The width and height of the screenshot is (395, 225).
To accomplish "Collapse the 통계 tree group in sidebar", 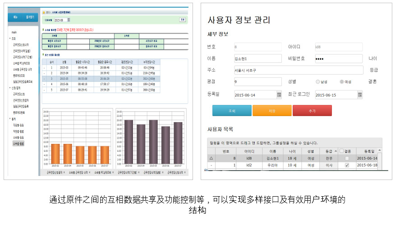I will pos(10,119).
